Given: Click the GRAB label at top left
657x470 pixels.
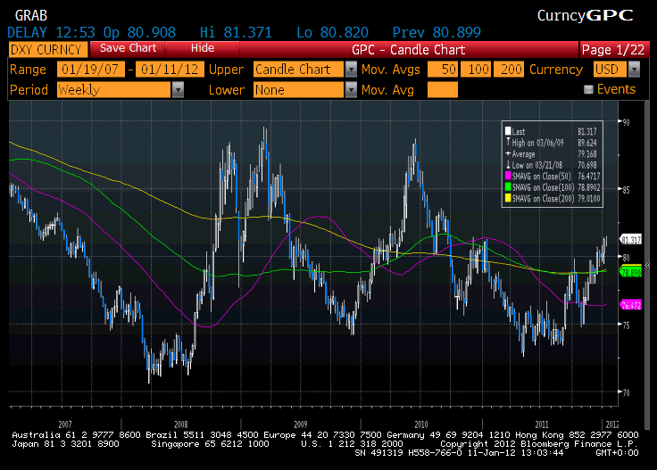Looking at the screenshot, I should coord(31,15).
